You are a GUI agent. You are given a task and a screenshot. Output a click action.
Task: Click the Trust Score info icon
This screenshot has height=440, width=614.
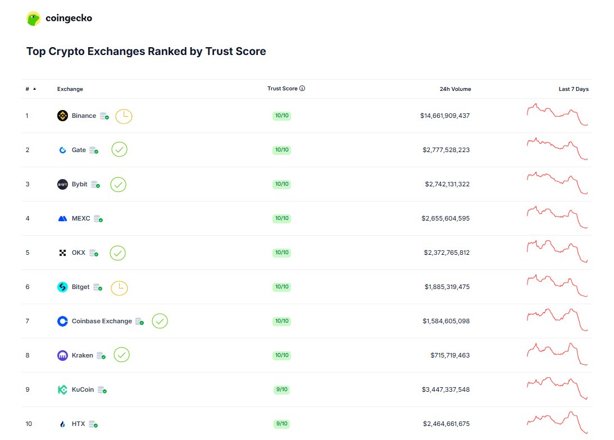302,88
